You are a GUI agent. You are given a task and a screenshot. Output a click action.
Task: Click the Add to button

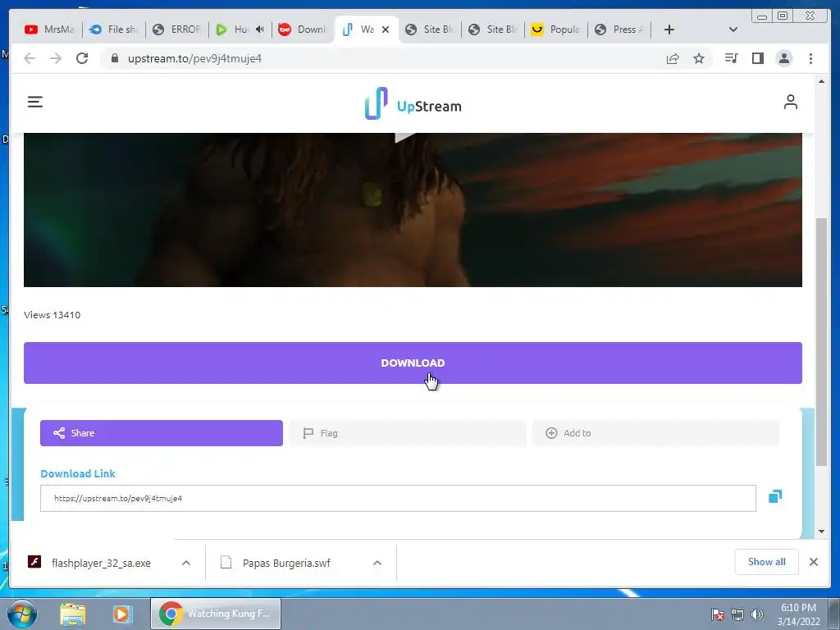point(655,433)
